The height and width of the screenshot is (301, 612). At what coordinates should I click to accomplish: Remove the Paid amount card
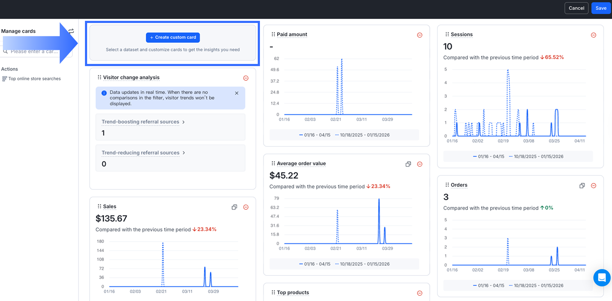click(419, 35)
